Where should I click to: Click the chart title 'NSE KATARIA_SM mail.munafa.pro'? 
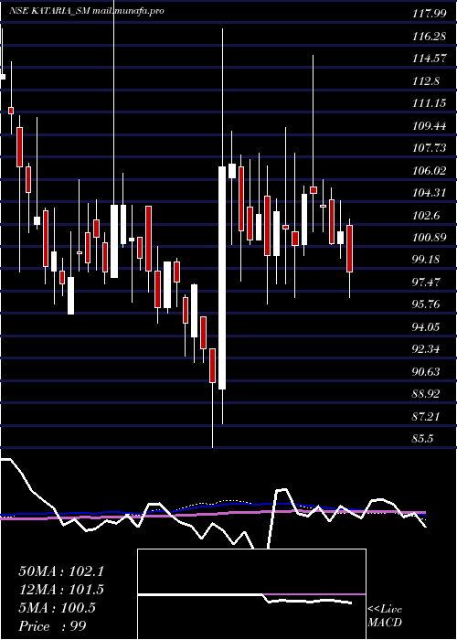pyautogui.click(x=87, y=11)
